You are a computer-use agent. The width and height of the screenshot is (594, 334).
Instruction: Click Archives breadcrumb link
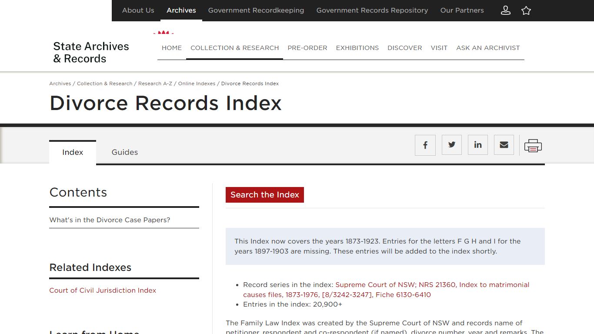click(x=60, y=83)
